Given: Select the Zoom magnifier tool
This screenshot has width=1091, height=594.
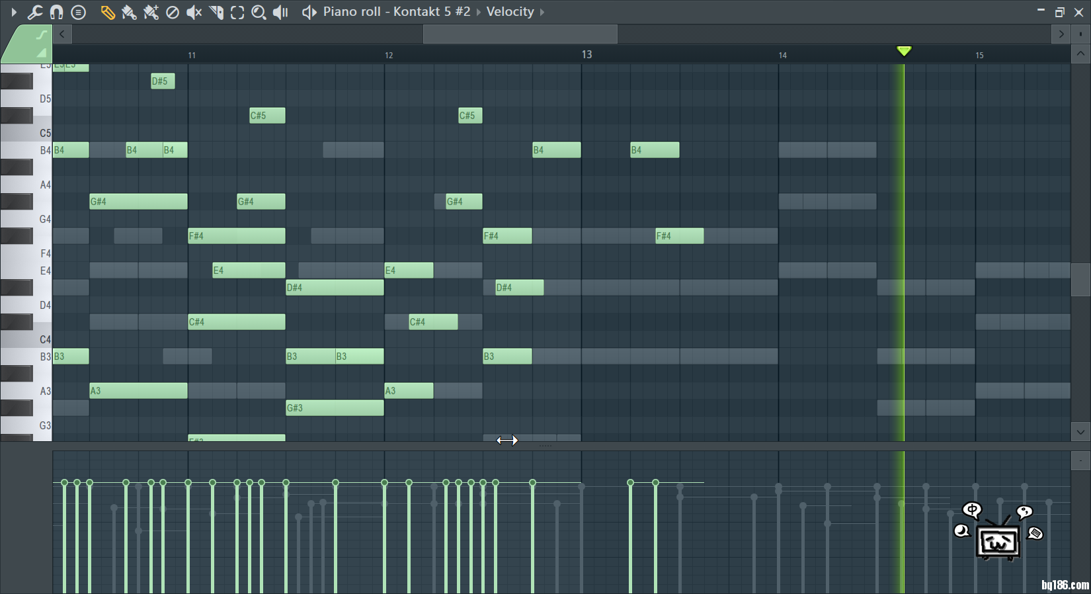Looking at the screenshot, I should click(259, 12).
